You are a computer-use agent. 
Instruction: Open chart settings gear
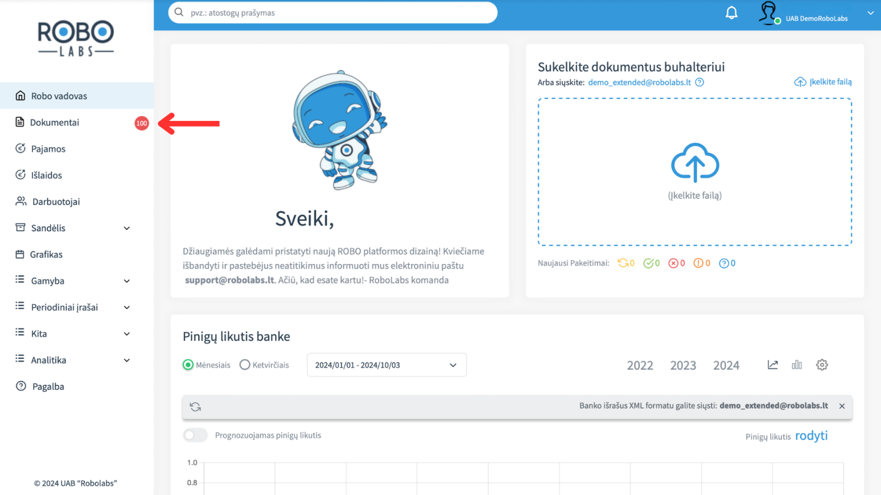822,365
